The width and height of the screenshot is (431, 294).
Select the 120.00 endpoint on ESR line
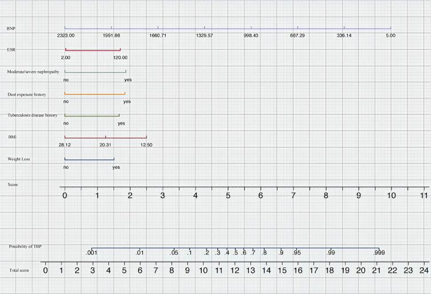pyautogui.click(x=120, y=58)
